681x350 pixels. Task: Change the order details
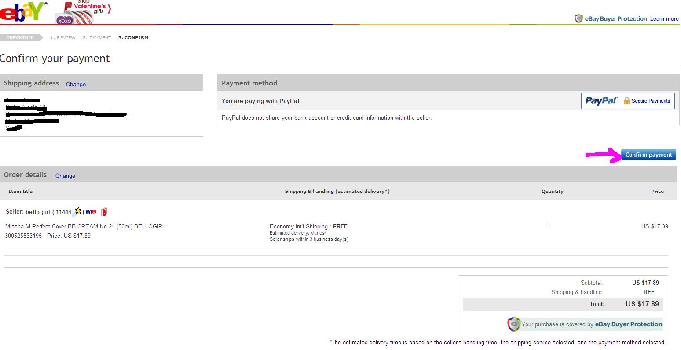click(x=65, y=176)
